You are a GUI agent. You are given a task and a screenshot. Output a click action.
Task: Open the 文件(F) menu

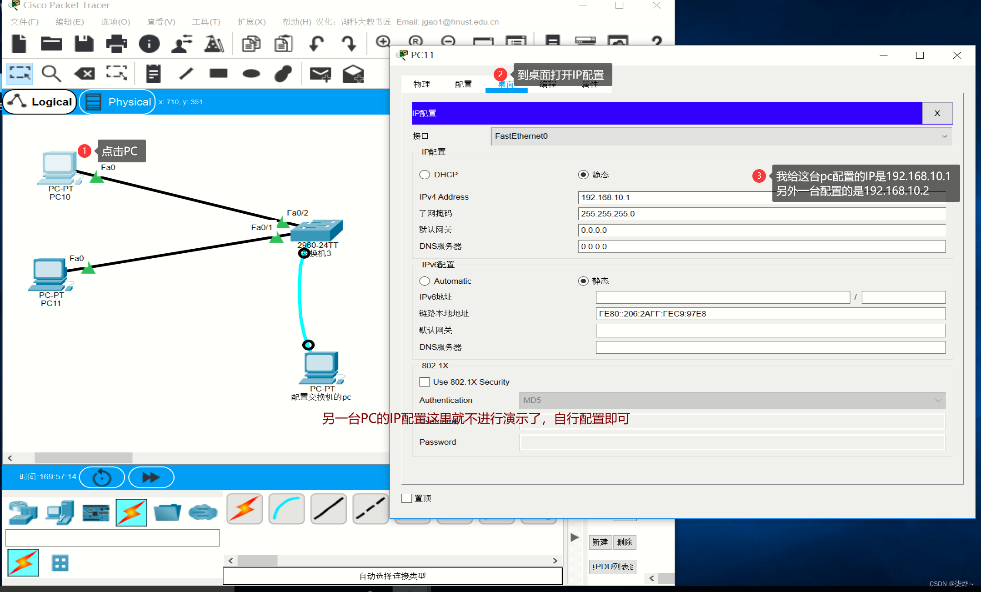pos(25,22)
